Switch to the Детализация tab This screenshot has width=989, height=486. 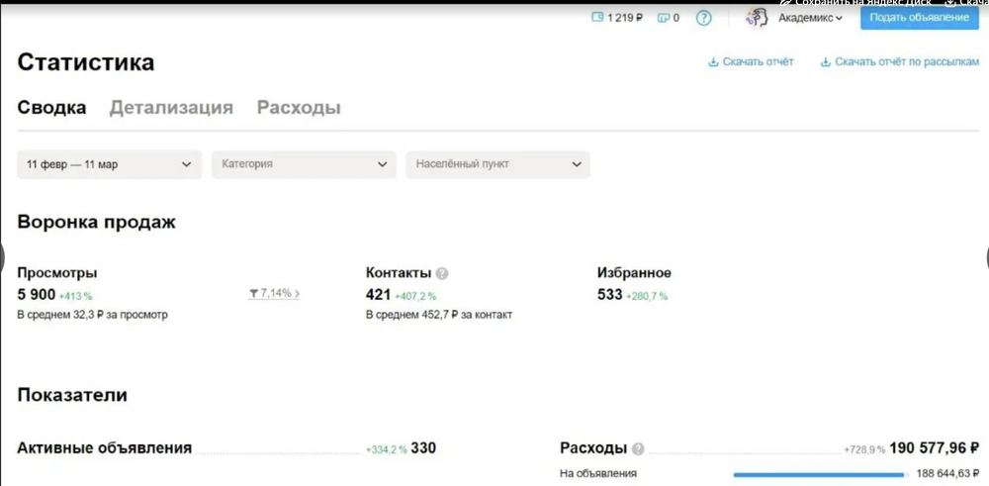(x=171, y=107)
